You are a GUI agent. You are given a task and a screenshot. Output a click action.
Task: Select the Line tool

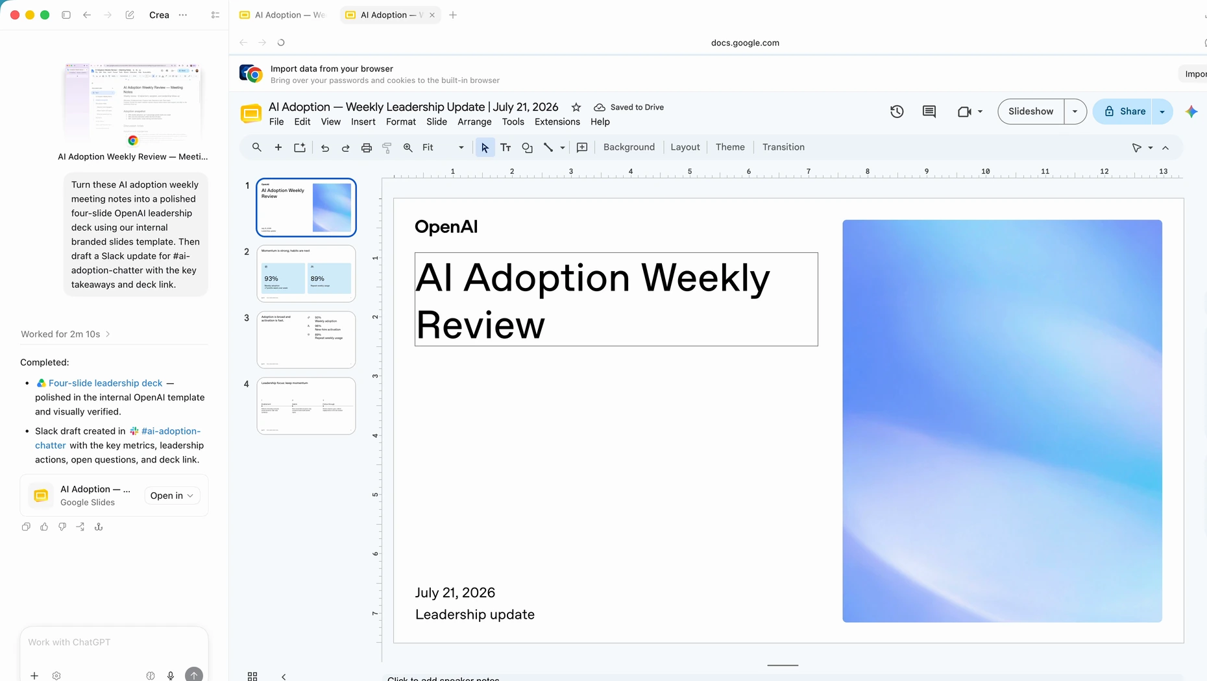tap(548, 147)
